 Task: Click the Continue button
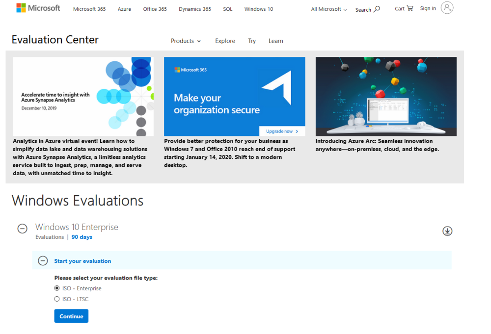point(71,316)
